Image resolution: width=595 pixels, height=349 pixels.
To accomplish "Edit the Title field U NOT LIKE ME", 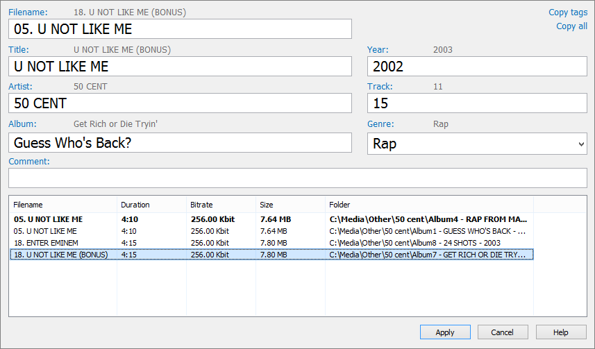I will point(180,67).
